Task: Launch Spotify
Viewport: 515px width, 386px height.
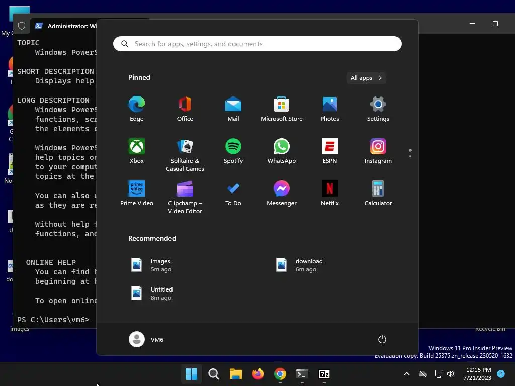Action: 233,151
